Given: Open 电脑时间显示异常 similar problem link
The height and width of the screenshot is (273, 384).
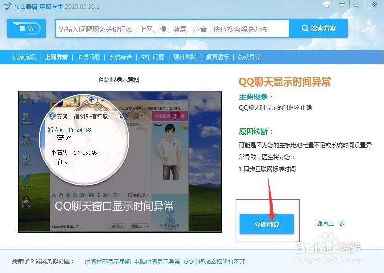Looking at the screenshot, I should point(157,261).
